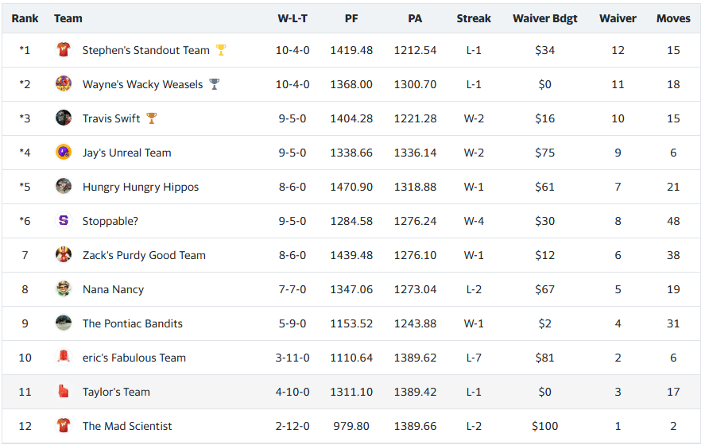Click Taylor's Team foam finger avatar

(x=64, y=392)
